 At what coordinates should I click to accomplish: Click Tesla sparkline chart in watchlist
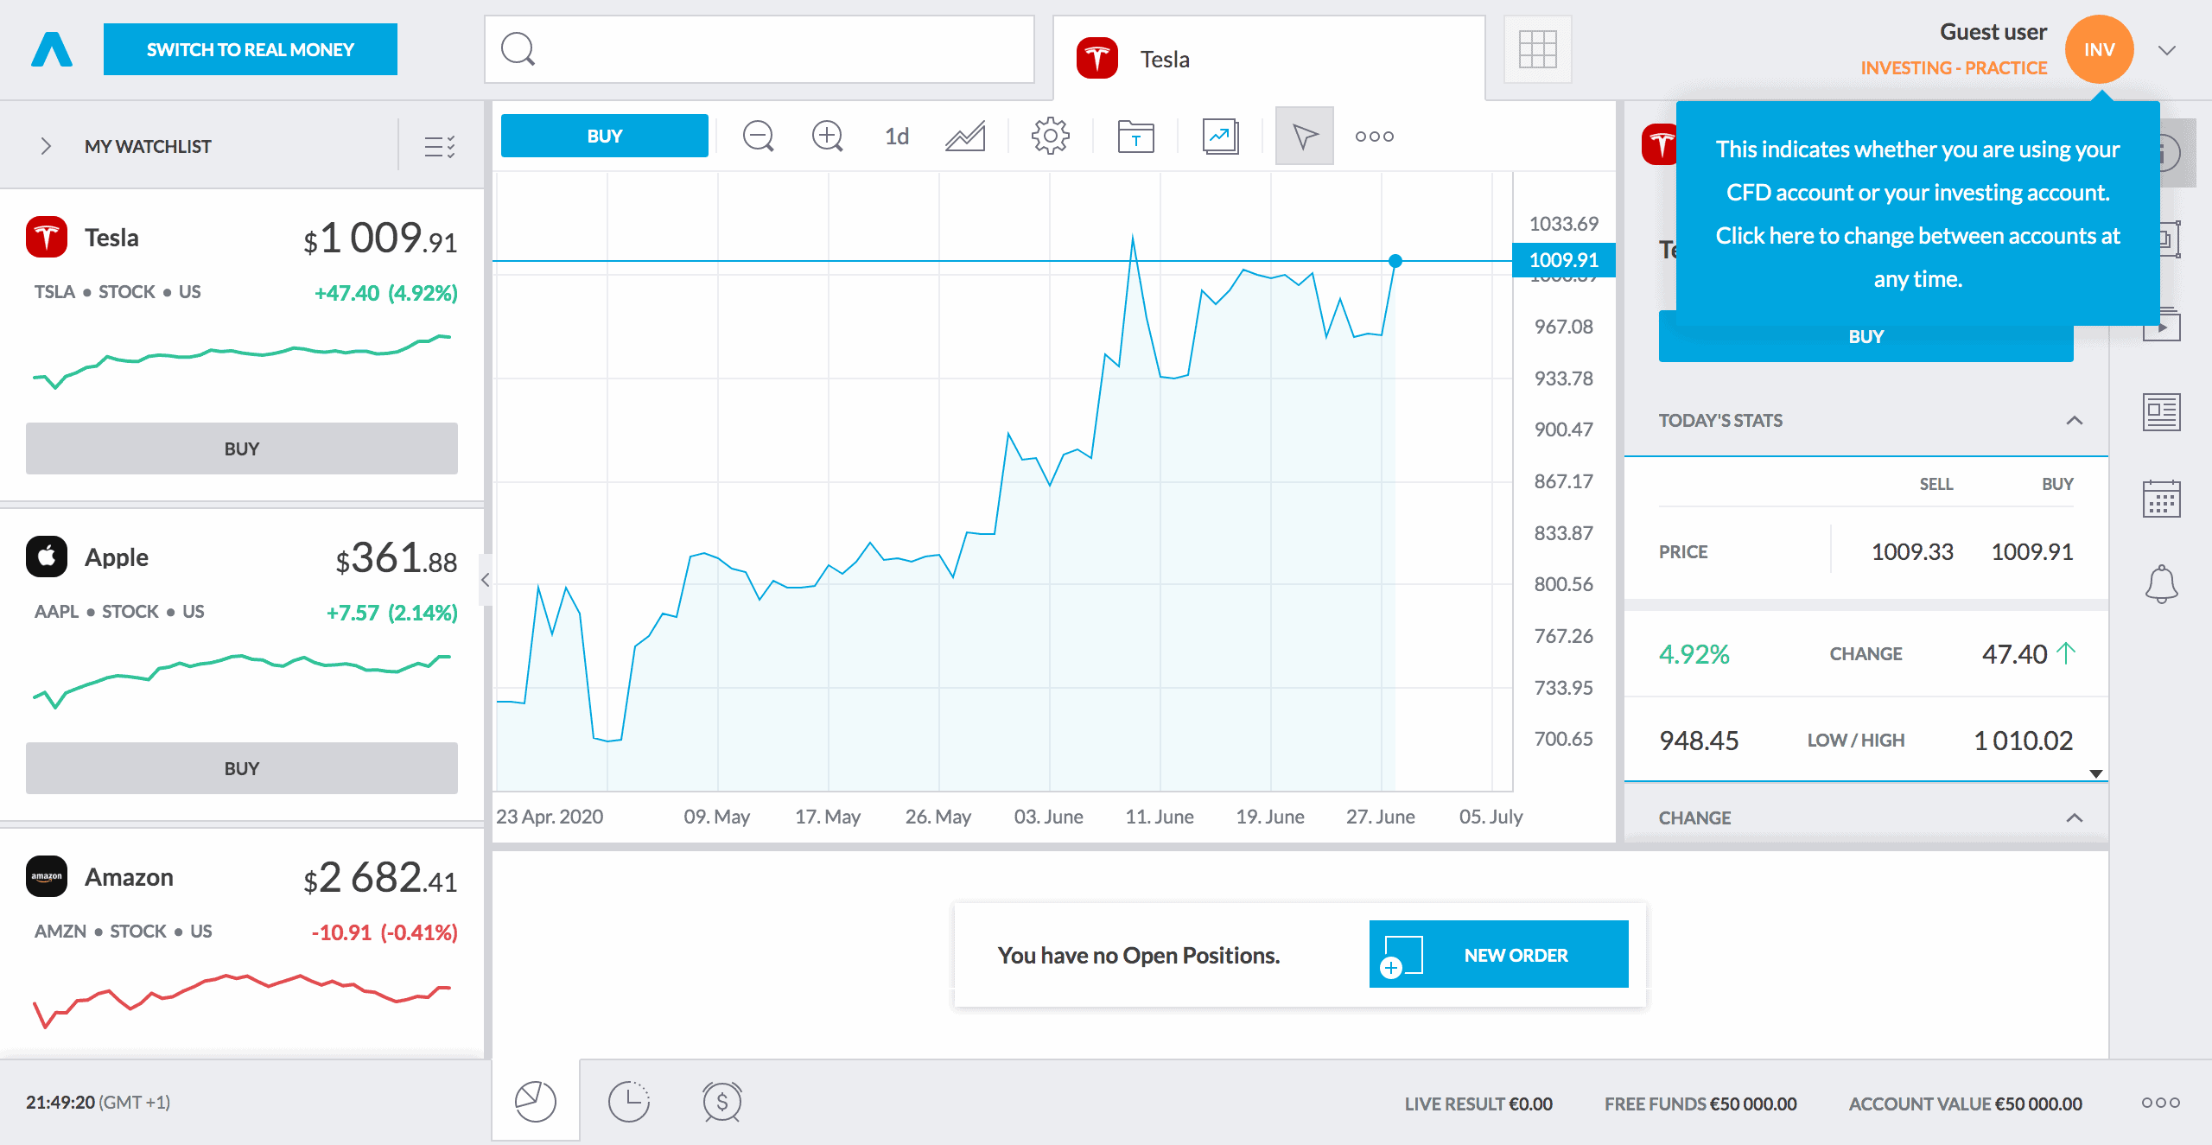tap(242, 361)
